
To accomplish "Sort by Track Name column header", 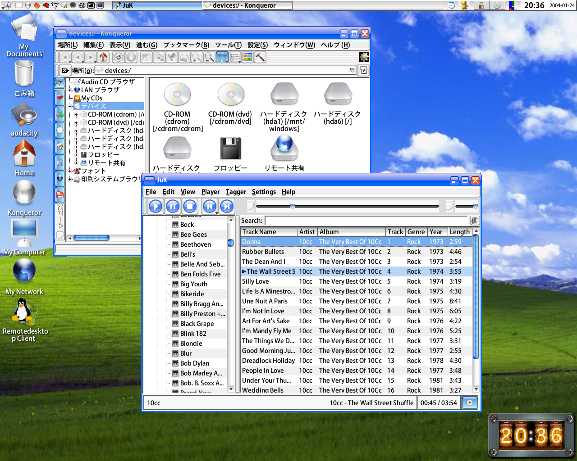I will [269, 232].
